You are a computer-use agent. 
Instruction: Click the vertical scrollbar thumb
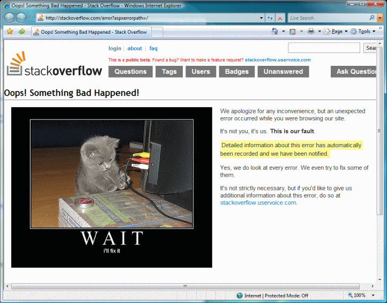[x=379, y=131]
